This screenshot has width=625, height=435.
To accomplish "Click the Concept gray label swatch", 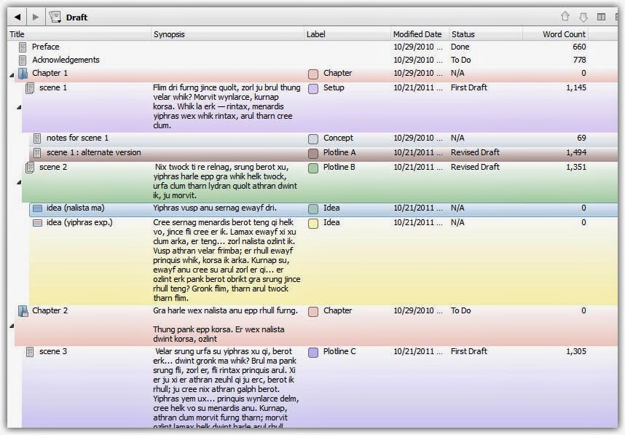I will click(x=313, y=138).
